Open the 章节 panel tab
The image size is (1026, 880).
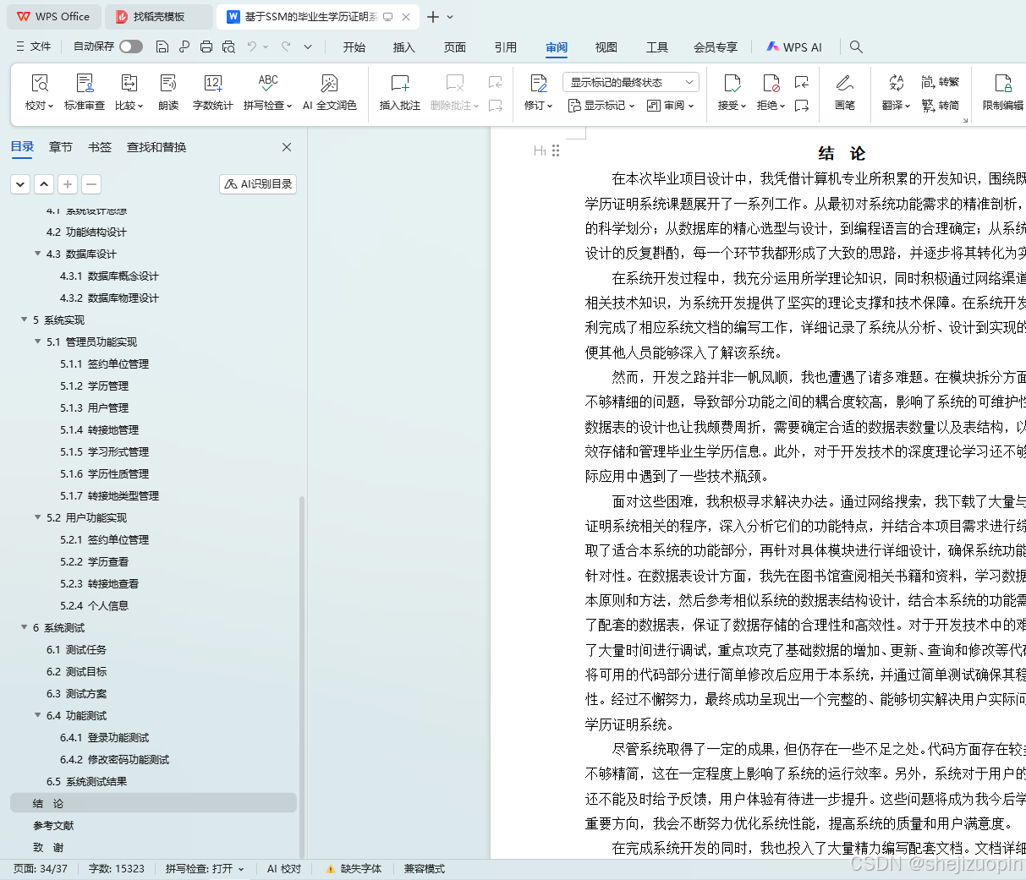60,146
